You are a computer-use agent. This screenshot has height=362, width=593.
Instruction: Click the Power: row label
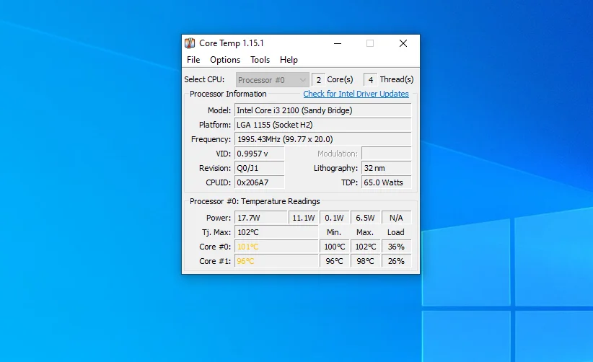click(218, 218)
